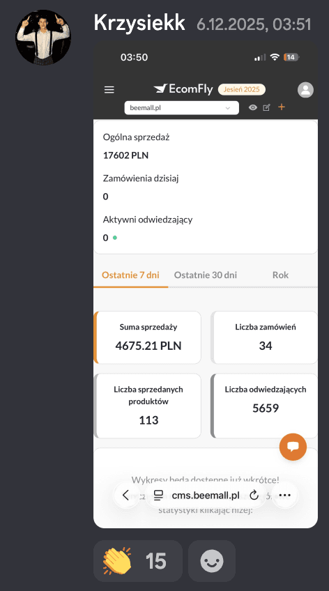Viewport: 329px width, 591px height.
Task: Switch to Ostatnie 30 dni tab
Action: pos(206,275)
